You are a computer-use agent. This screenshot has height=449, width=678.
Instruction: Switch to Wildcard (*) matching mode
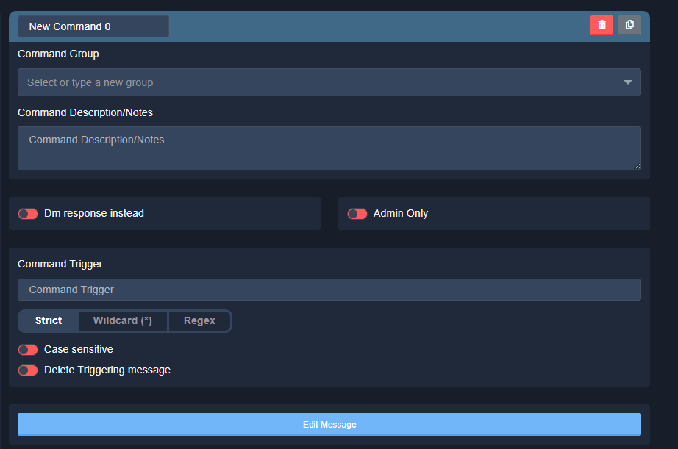123,321
